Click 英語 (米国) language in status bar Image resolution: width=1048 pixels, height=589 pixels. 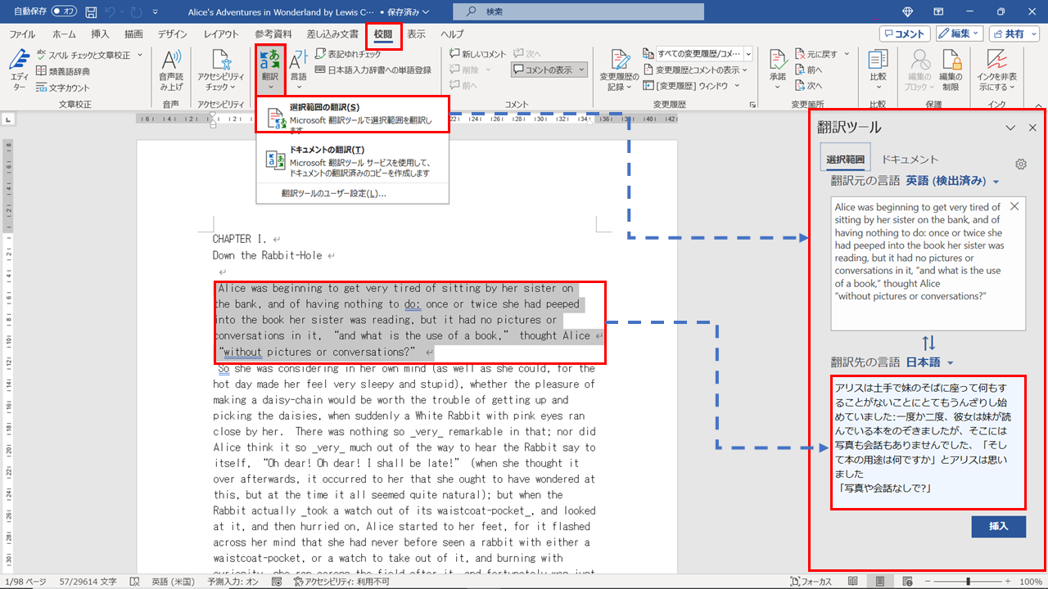172,581
